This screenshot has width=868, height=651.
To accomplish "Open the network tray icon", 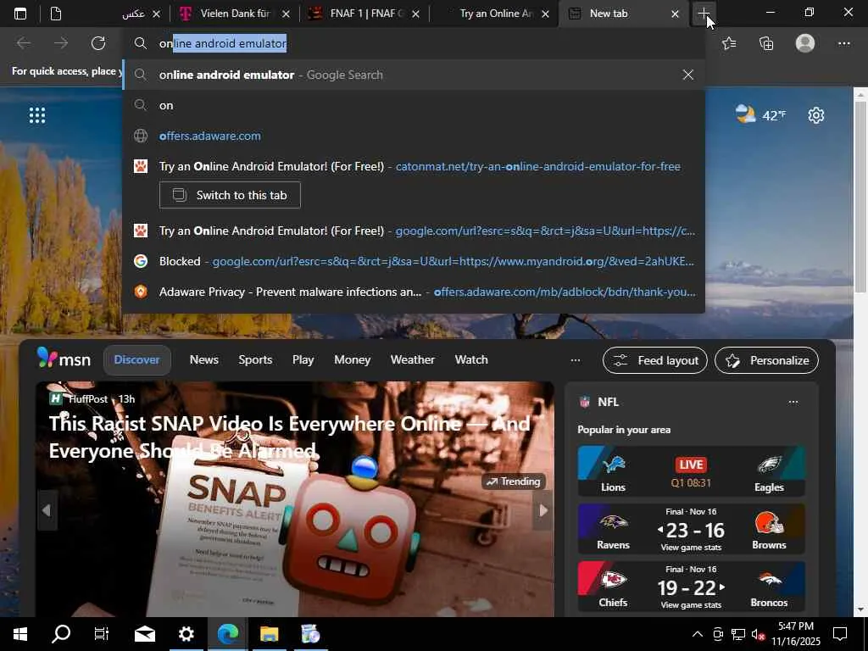I will point(737,634).
